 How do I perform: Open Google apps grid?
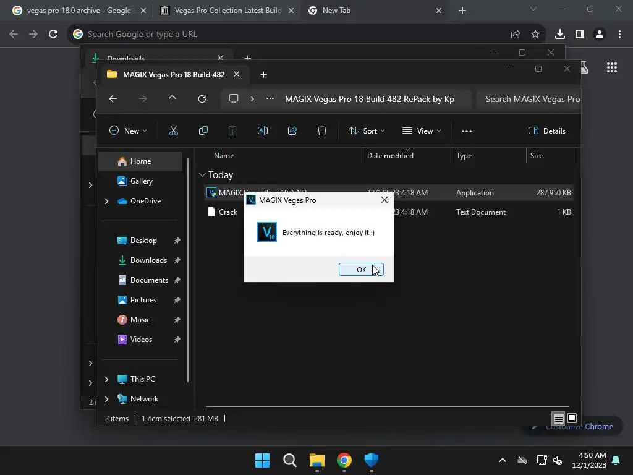[x=612, y=67]
